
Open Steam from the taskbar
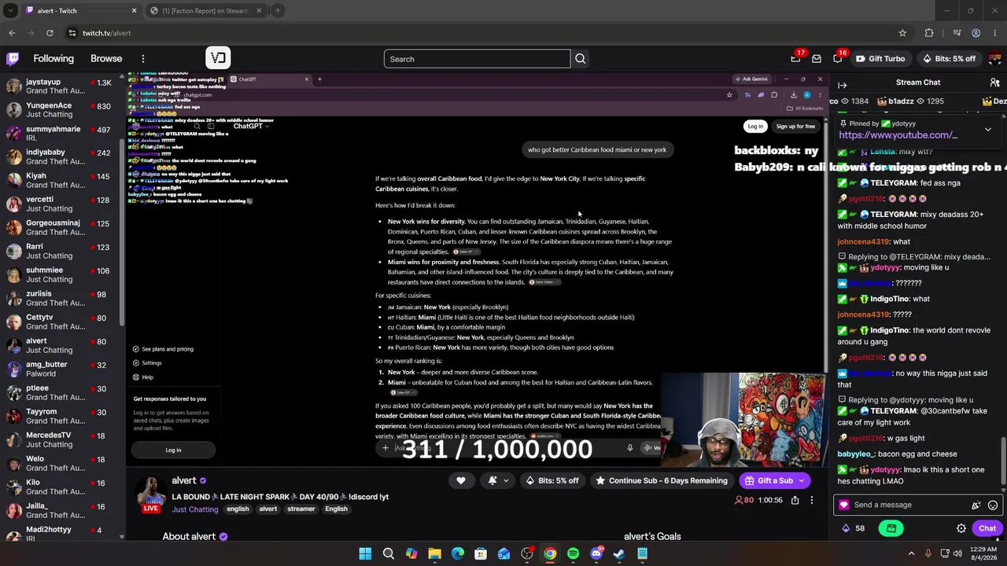[x=619, y=553]
